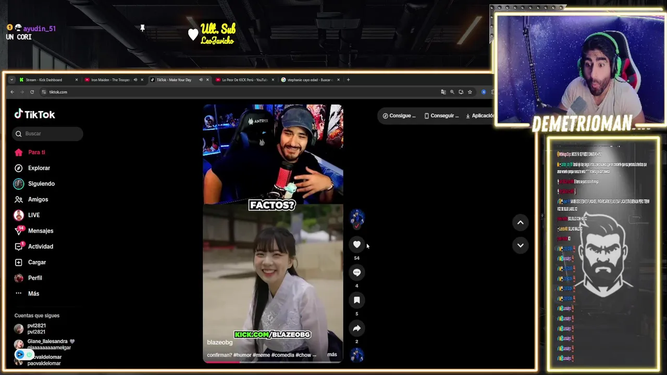Share the video with the arrow icon
Image resolution: width=667 pixels, height=375 pixels.
[x=356, y=328]
